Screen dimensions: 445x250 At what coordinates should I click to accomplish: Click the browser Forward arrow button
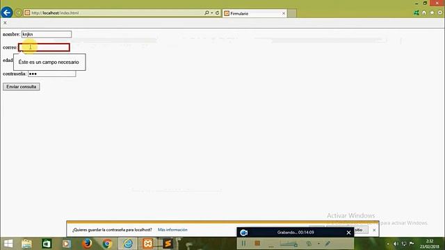coord(18,12)
